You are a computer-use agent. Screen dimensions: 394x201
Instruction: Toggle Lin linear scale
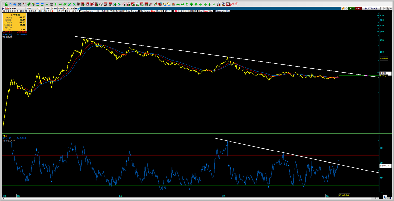click(200, 11)
